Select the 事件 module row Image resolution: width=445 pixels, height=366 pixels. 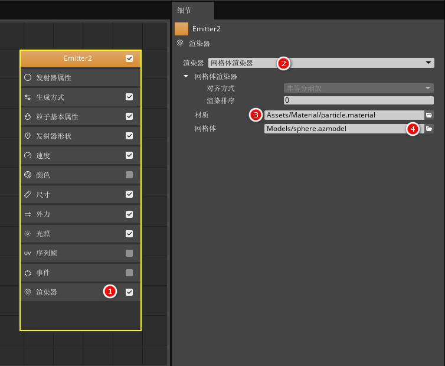(81, 273)
